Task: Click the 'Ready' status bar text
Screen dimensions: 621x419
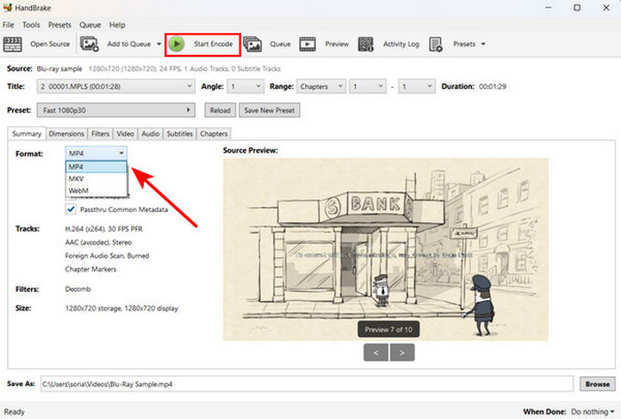Action: [14, 412]
